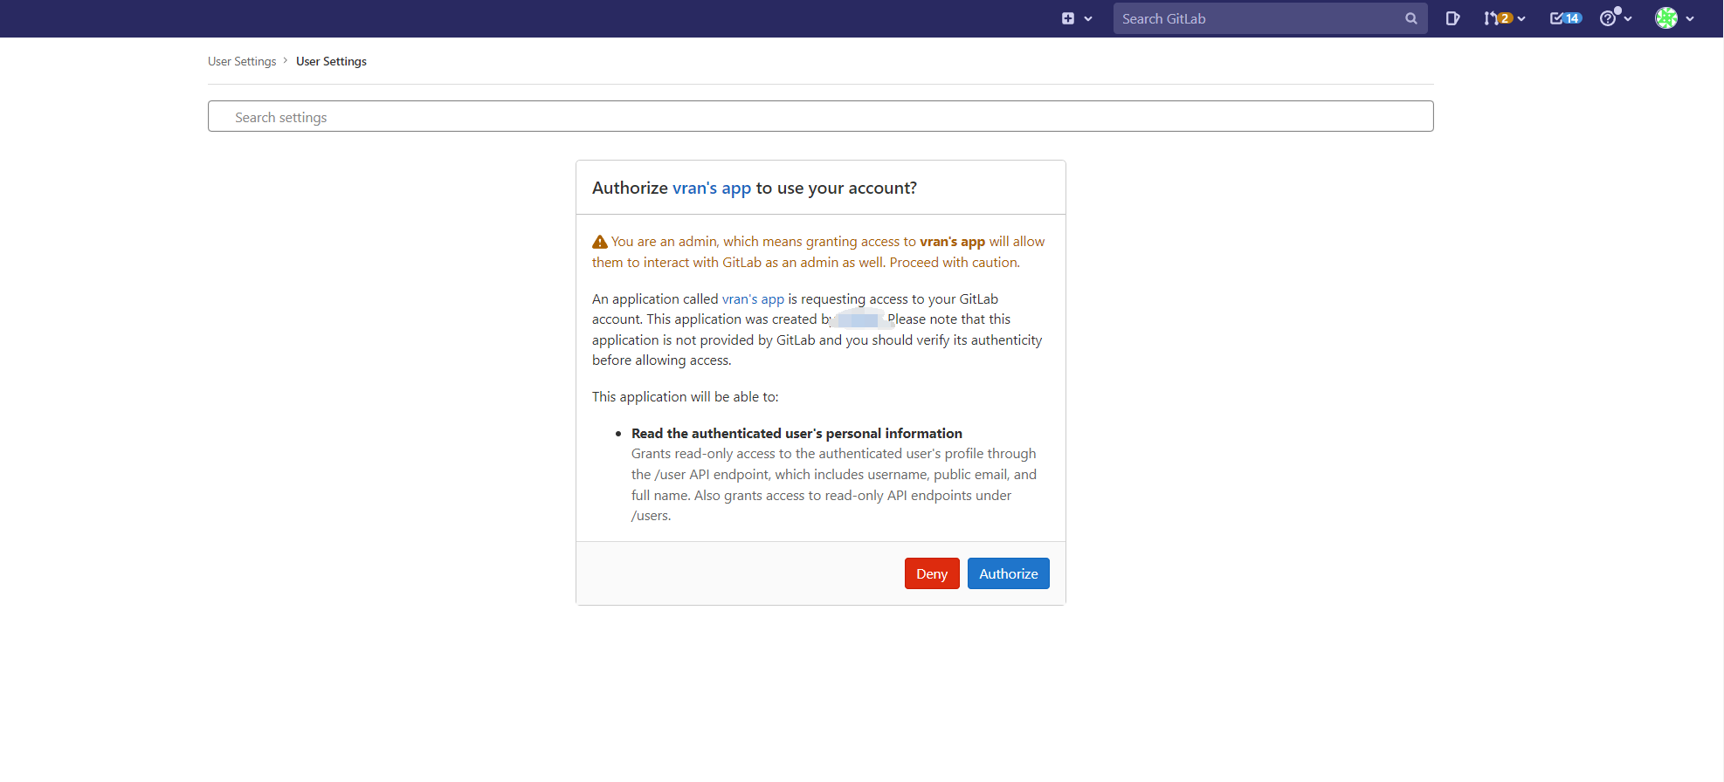Expand the help menu chevron

1628,19
